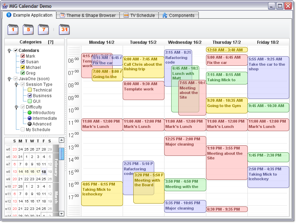The width and height of the screenshot is (296, 223).
Task: Select Monday's 11:00 AM Mark's Lunch event
Action: (102, 125)
